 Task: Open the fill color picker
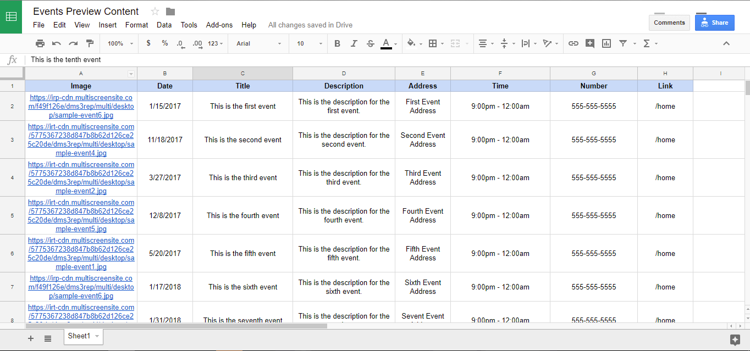pos(414,43)
